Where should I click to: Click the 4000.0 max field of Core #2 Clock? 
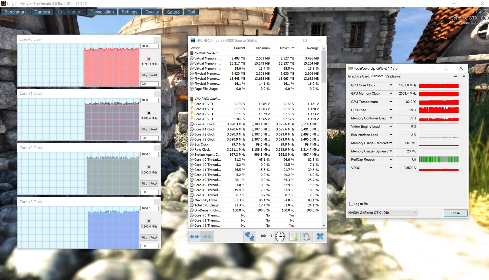[x=149, y=154]
